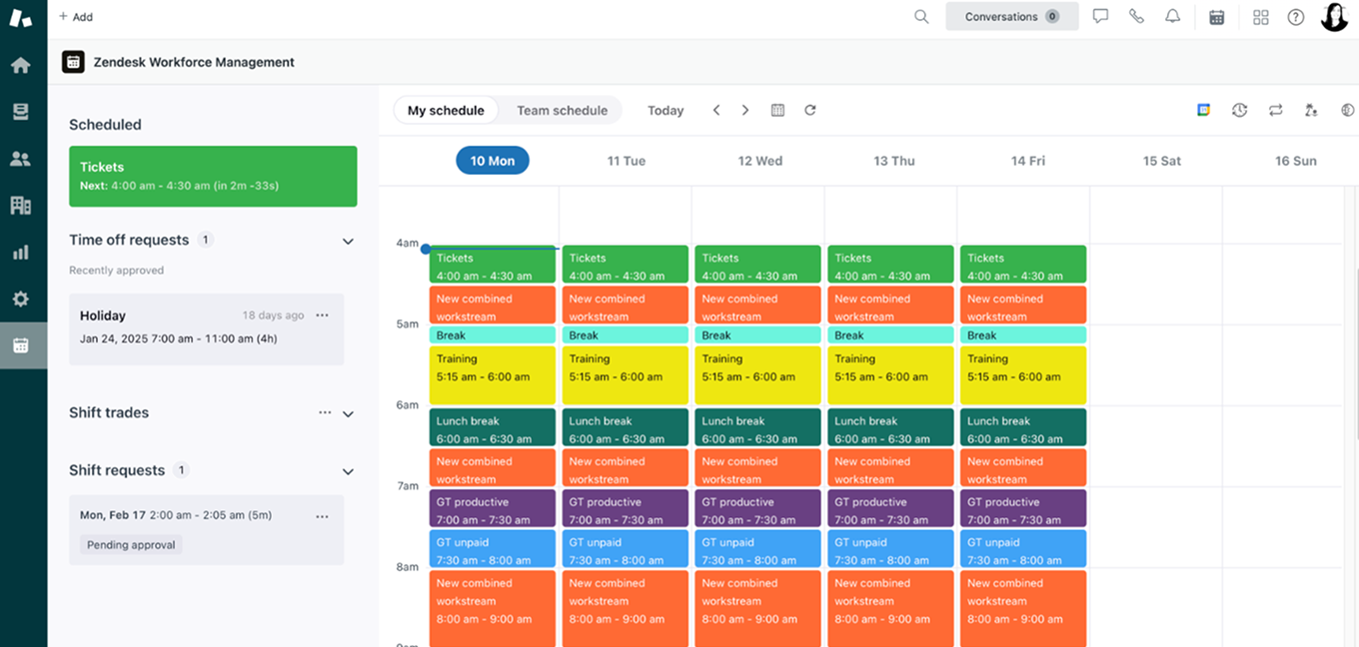Click the Today button

pos(666,110)
